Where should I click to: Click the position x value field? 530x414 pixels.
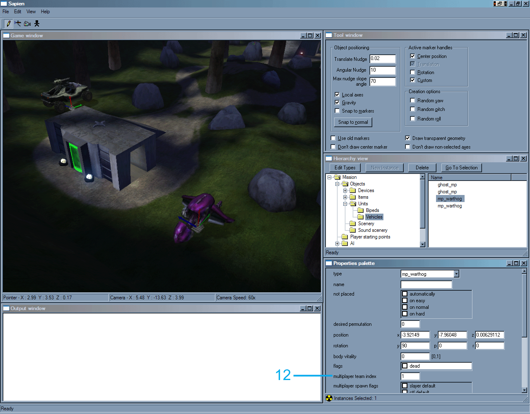(x=415, y=335)
